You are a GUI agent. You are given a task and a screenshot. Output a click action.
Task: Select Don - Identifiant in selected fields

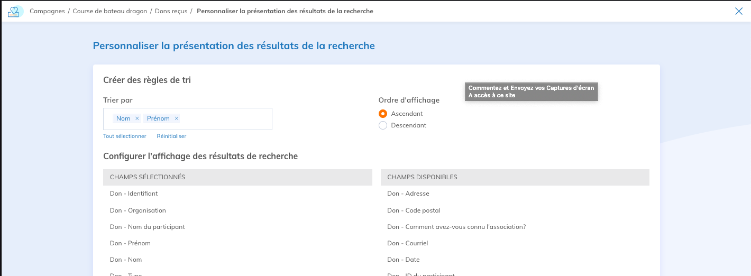134,194
